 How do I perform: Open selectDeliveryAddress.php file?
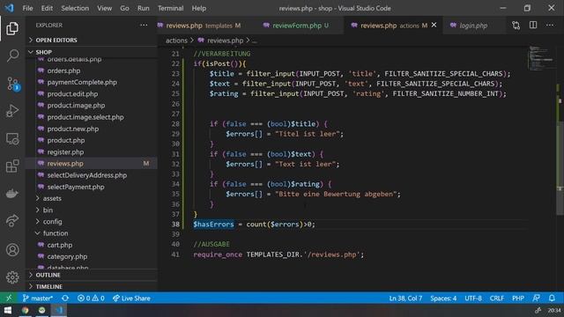pos(87,175)
